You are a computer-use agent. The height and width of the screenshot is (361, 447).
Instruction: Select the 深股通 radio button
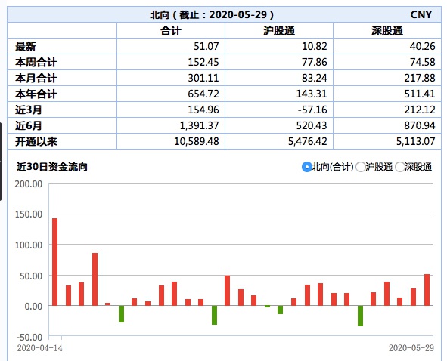click(399, 167)
